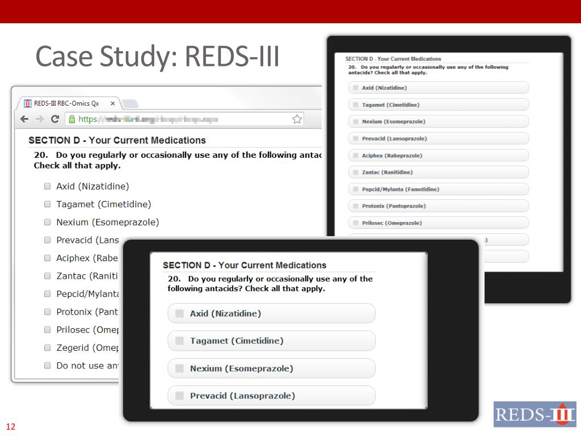This screenshot has width=581, height=436.
Task: Check Zantac checkbox in browser window
Action: pyautogui.click(x=48, y=276)
